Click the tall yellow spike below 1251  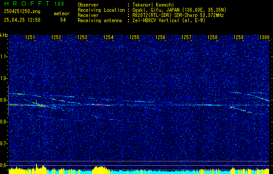36,169
